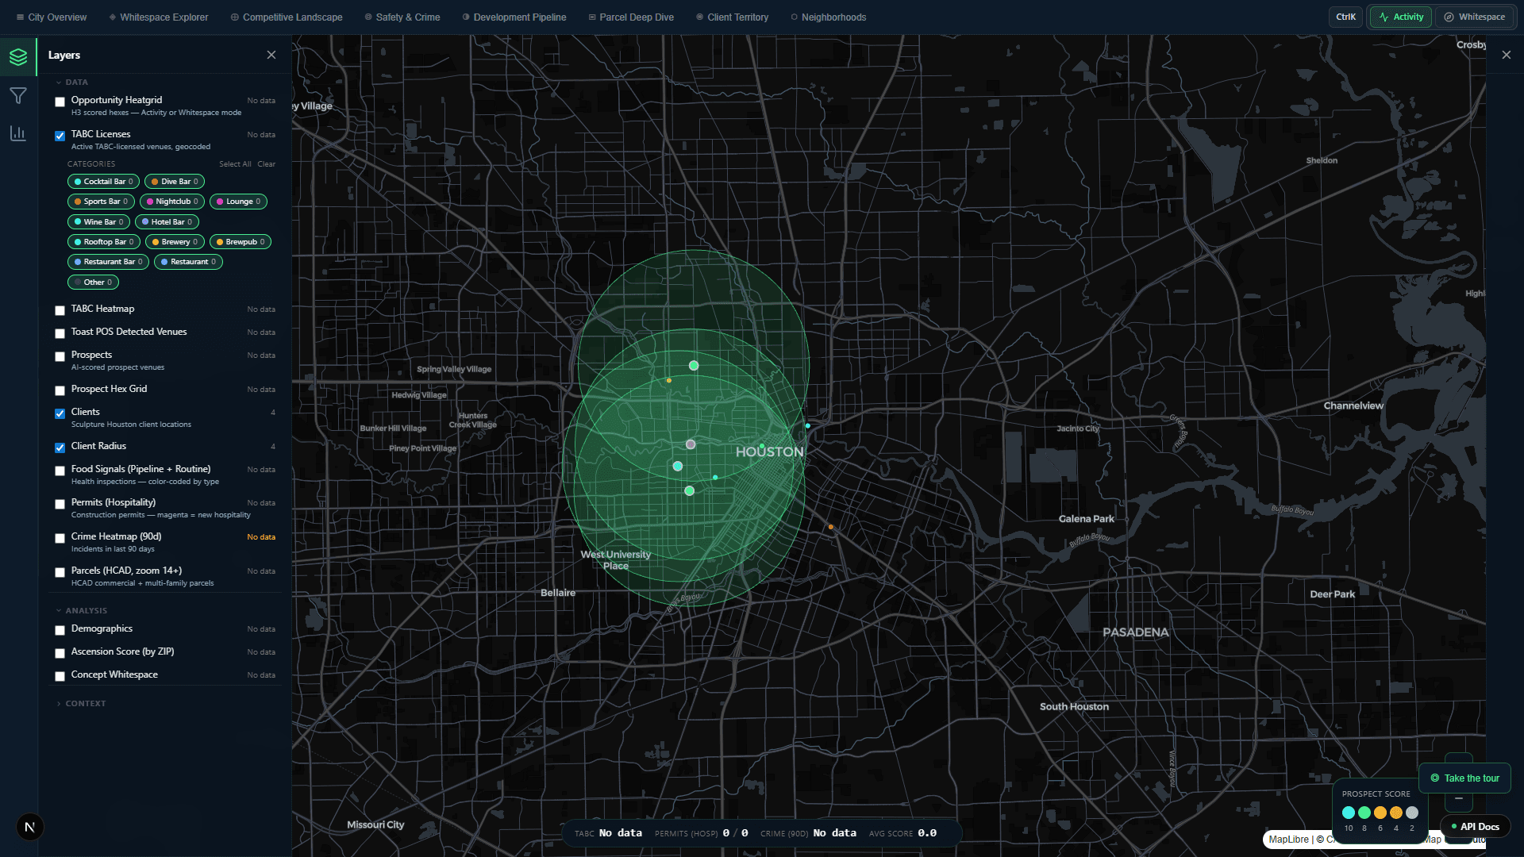
Task: Collapse the DATA section
Action: tap(71, 83)
